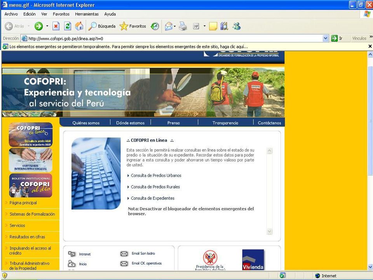
Task: Click the Presidencia de la República emblem
Action: 210,257
